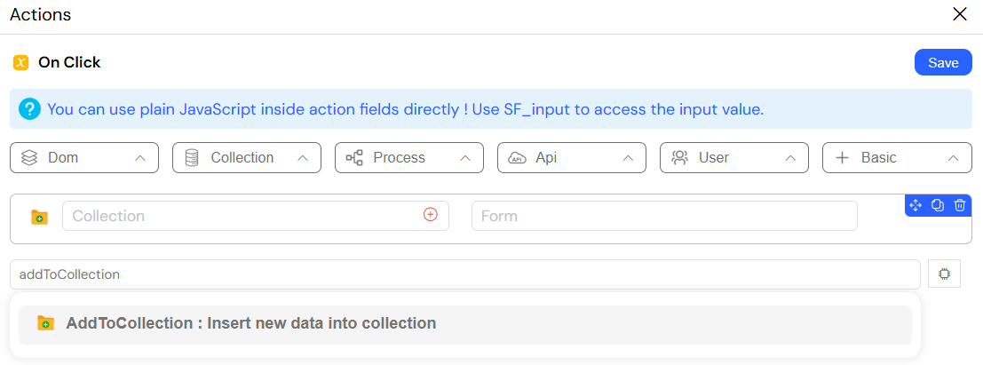Select AddToCollection suggestion from the list
983x365 pixels.
pos(465,324)
